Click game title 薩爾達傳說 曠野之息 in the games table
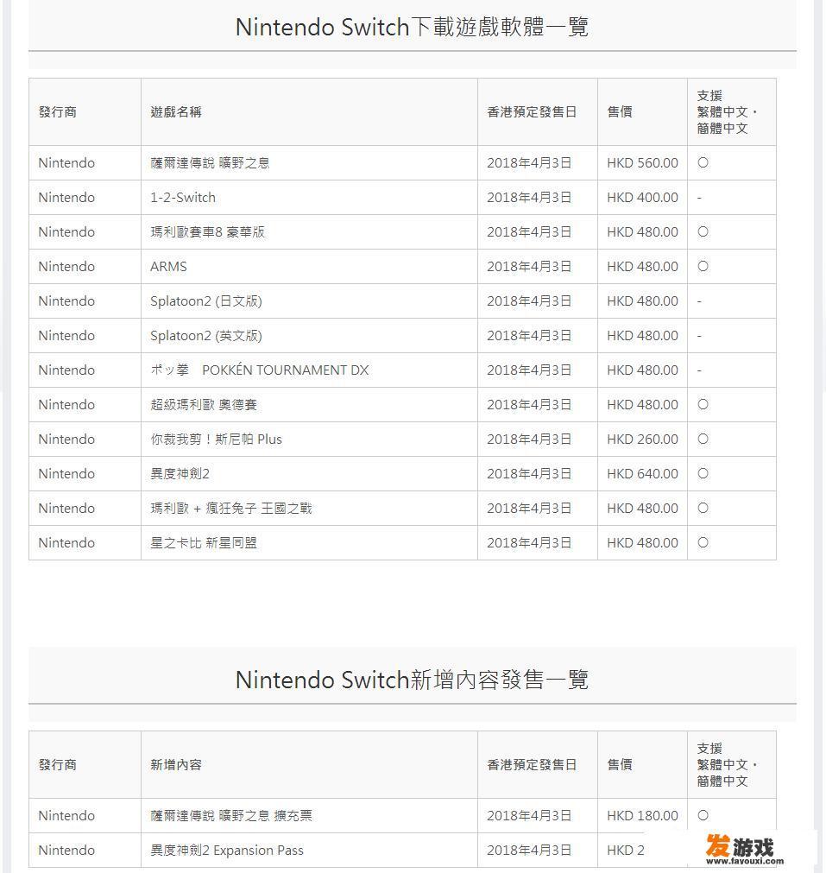Image resolution: width=826 pixels, height=873 pixels. coord(210,162)
